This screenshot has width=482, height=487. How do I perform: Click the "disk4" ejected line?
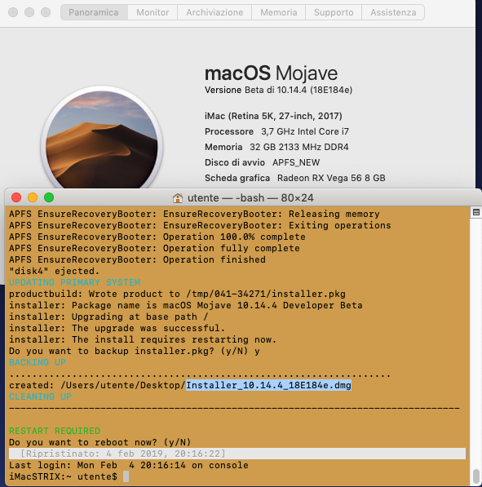(x=54, y=271)
